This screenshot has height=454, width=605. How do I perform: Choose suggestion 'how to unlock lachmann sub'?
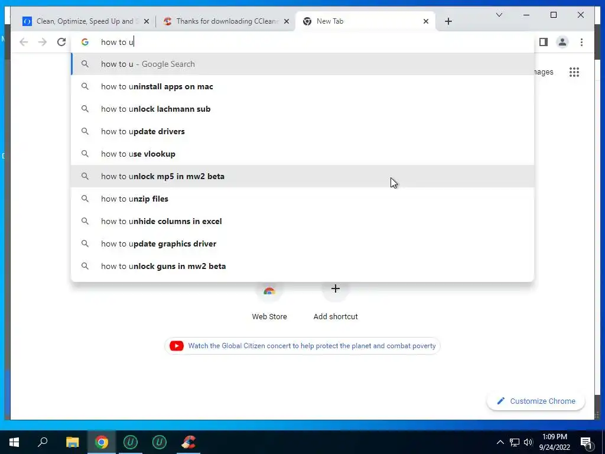pos(303,109)
